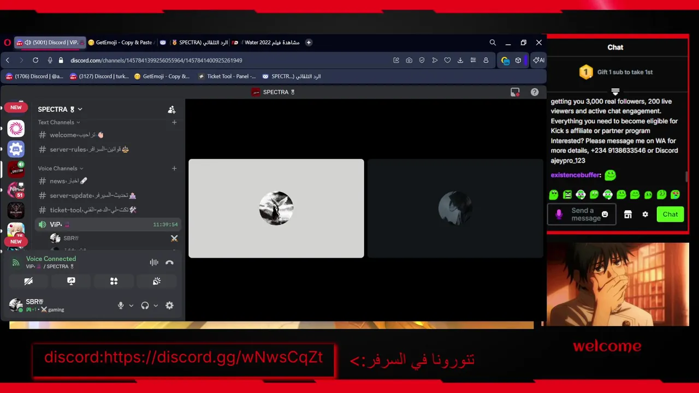Switch to GetEmoji Copy & Paste tab
The height and width of the screenshot is (393, 699).
(x=121, y=42)
